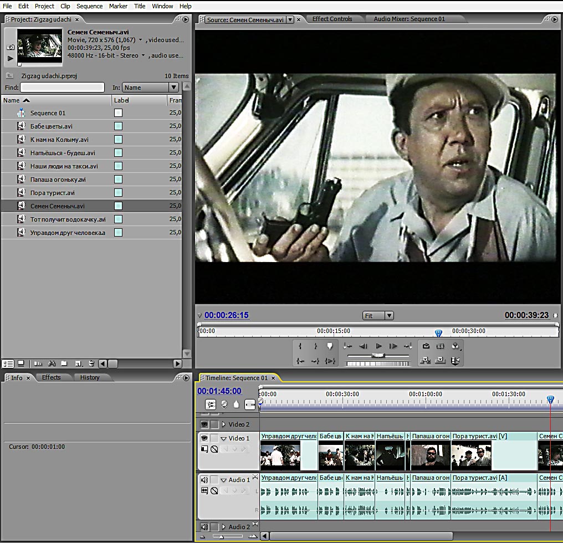
Task: Toggle Loop playback in Source monitor
Action: pyautogui.click(x=426, y=346)
